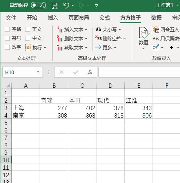Check the 英文 checkbox

click(x=27, y=29)
